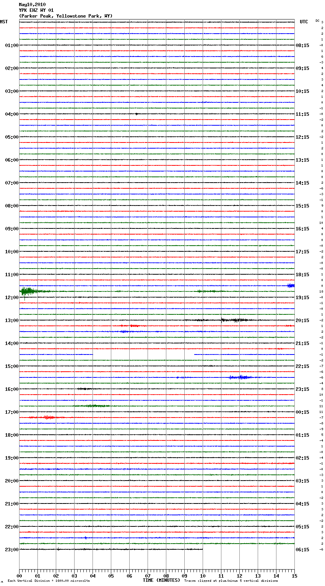Click the date label May10,2010

32,5
